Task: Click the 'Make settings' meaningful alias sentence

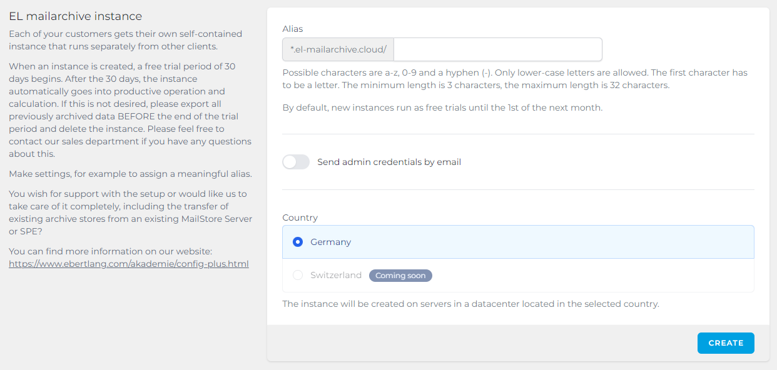Action: point(130,174)
